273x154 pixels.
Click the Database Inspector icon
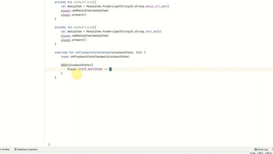click(15, 149)
